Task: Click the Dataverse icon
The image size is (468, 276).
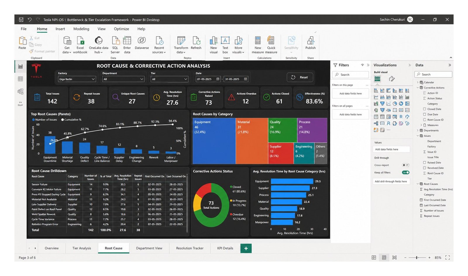Action: [142, 40]
